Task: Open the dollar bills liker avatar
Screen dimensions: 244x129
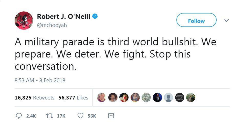Action: point(146,97)
